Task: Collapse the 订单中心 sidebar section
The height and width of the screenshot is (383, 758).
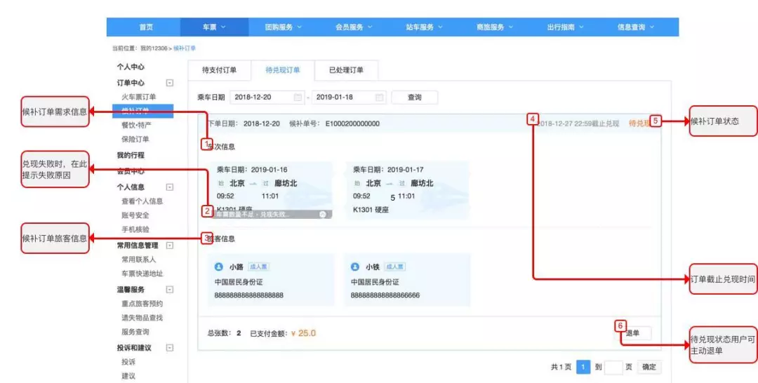Action: (169, 83)
